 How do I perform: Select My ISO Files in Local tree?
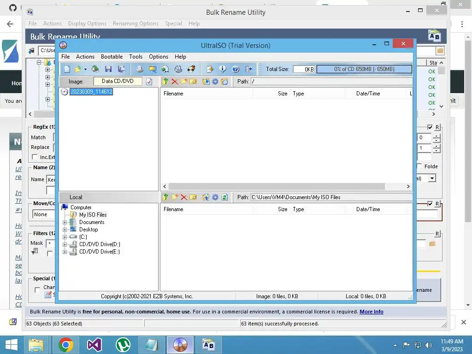[x=93, y=215]
